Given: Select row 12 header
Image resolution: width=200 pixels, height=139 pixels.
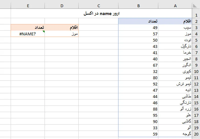Looking at the screenshot, I should point(196,84).
